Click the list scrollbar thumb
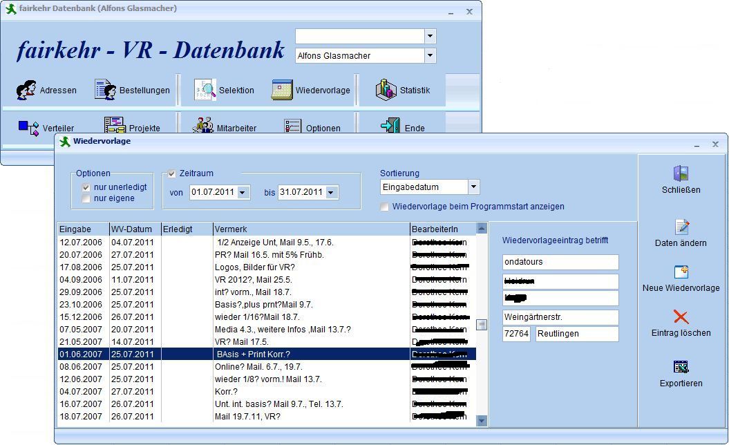This screenshot has height=445, width=729. pos(482,325)
